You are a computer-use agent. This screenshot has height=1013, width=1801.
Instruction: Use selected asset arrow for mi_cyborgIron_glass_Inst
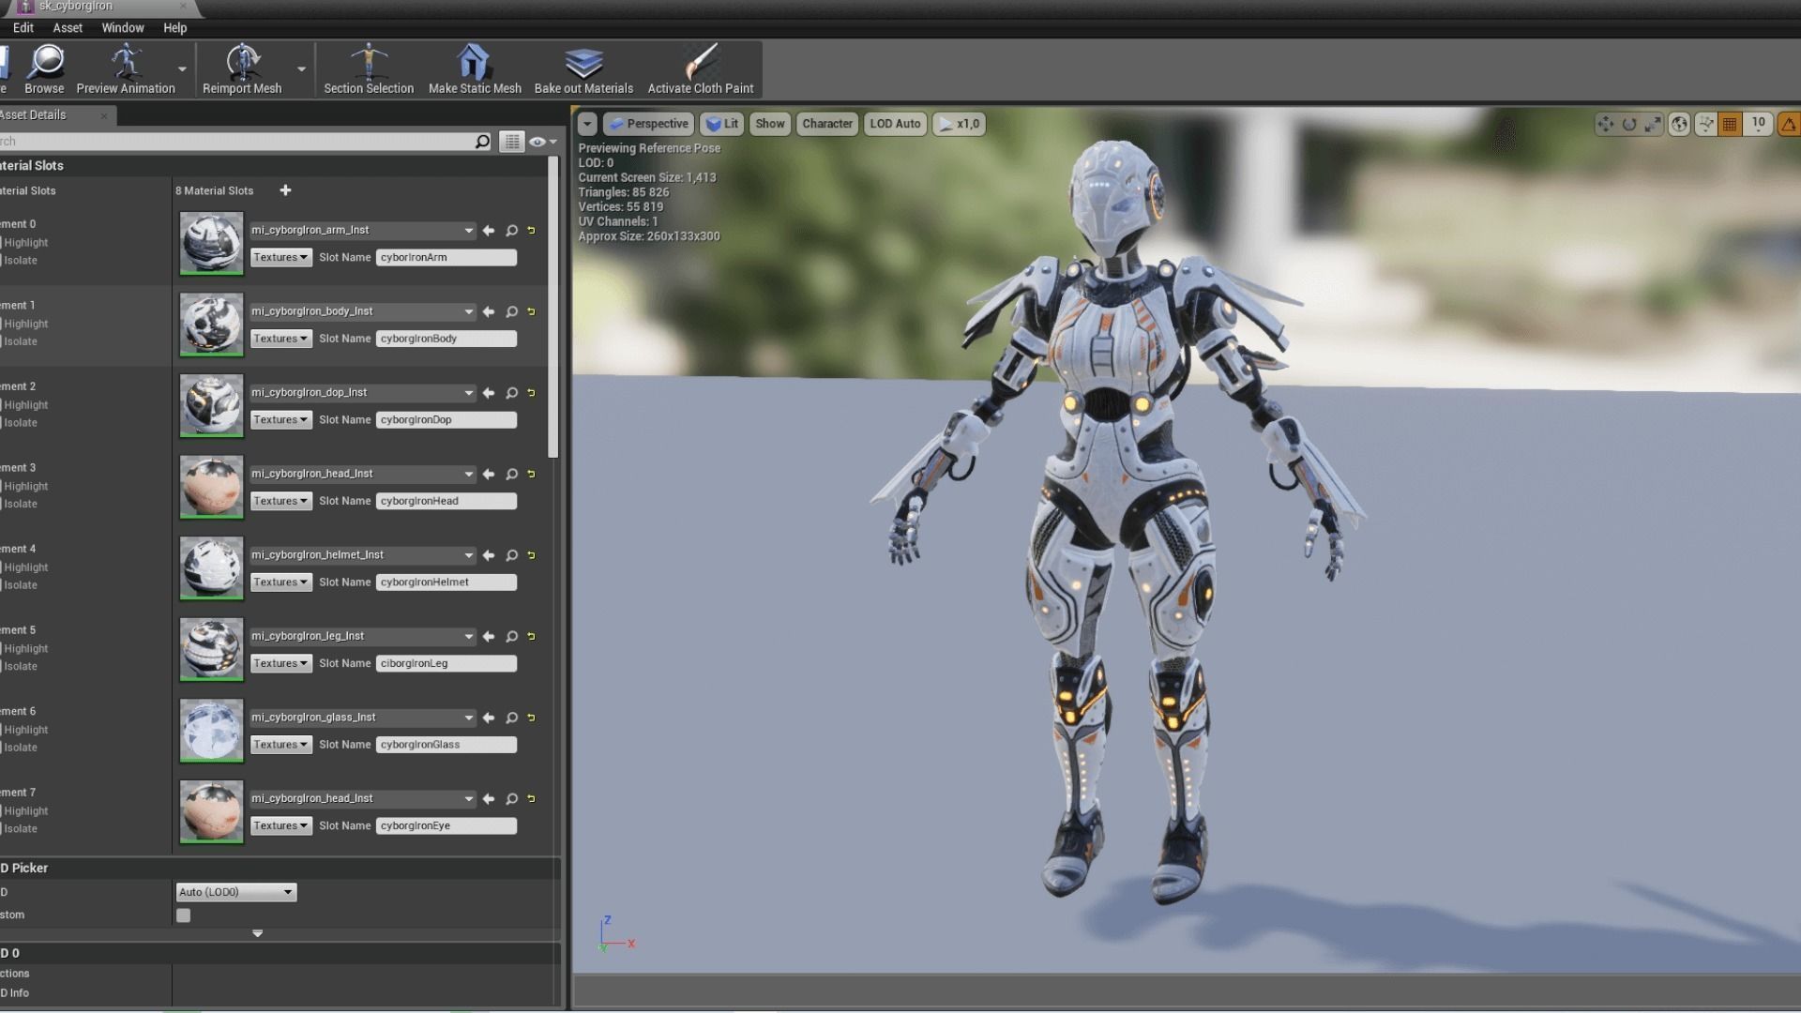(x=489, y=718)
